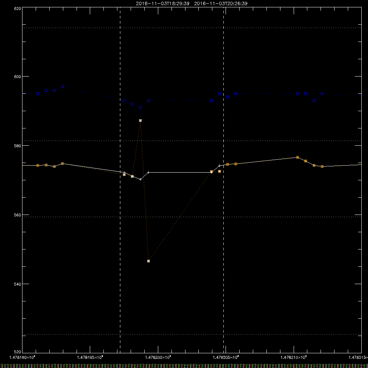The height and width of the screenshot is (368, 368).
Task: Click the 2016-11-03T18:29:39 start timestamp
Action: click(163, 4)
